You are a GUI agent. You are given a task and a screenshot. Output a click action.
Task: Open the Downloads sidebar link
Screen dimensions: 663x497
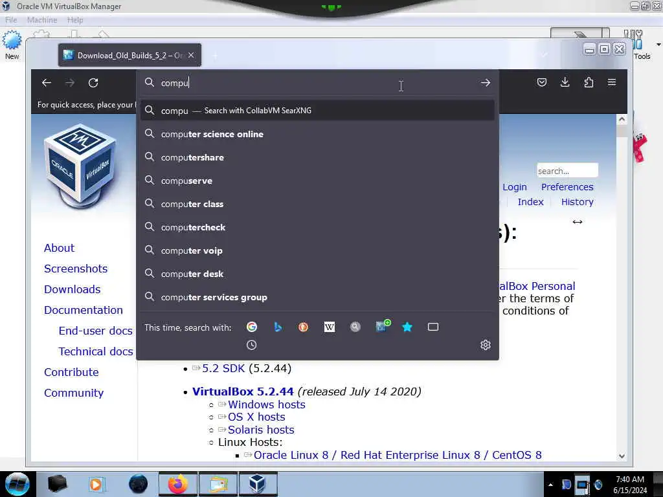click(73, 289)
